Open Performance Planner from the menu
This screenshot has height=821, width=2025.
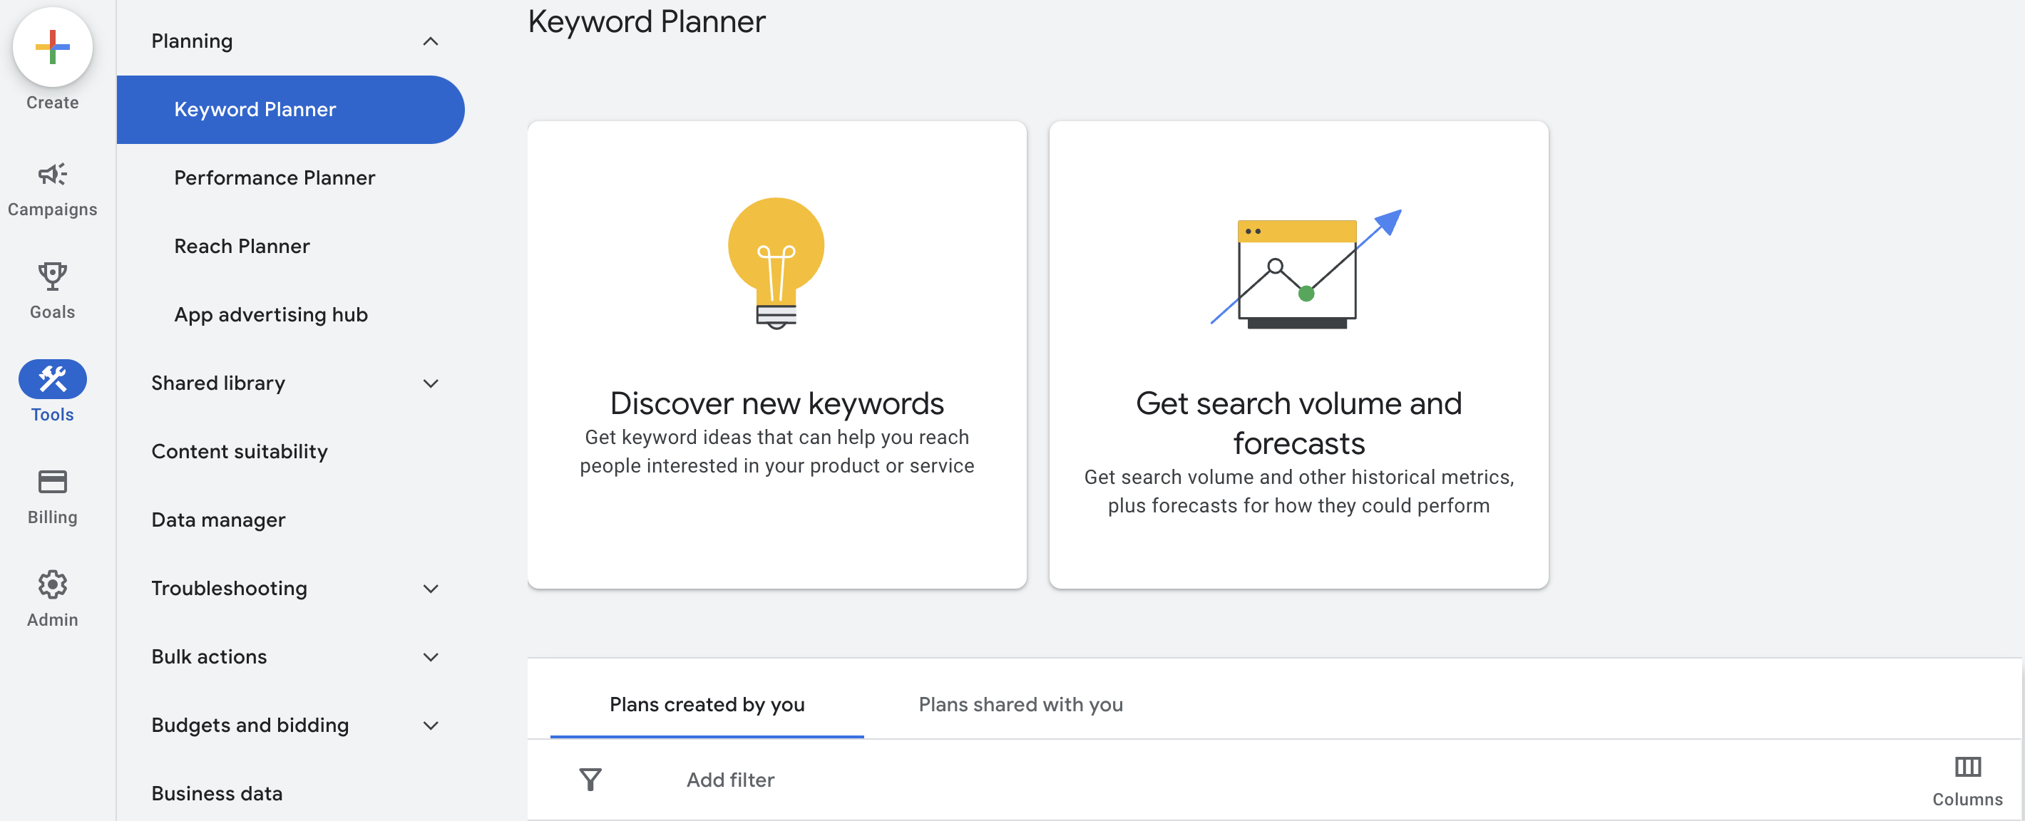tap(275, 178)
